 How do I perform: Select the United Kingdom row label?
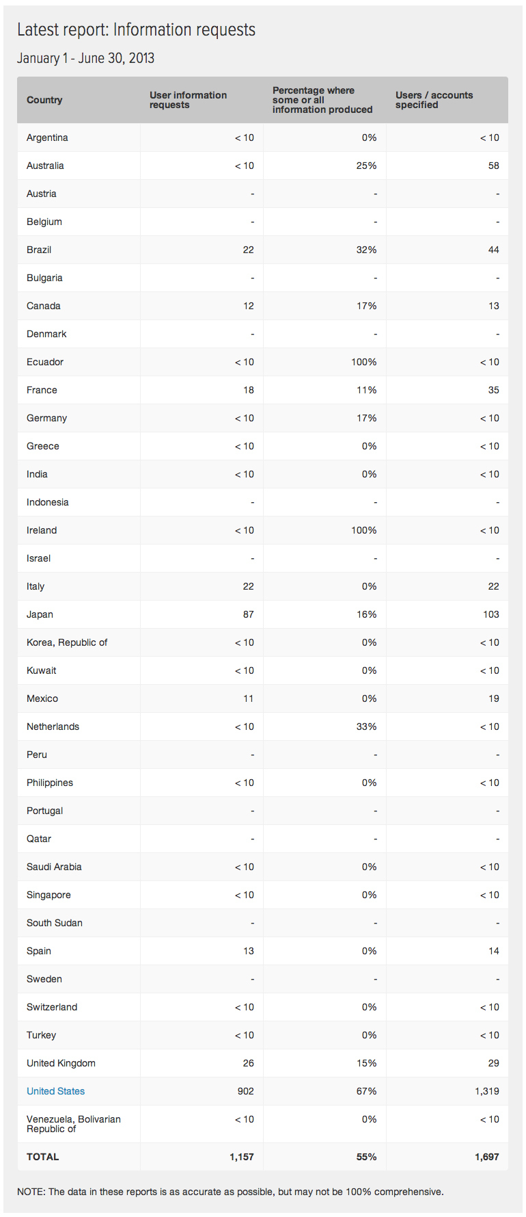(61, 1063)
